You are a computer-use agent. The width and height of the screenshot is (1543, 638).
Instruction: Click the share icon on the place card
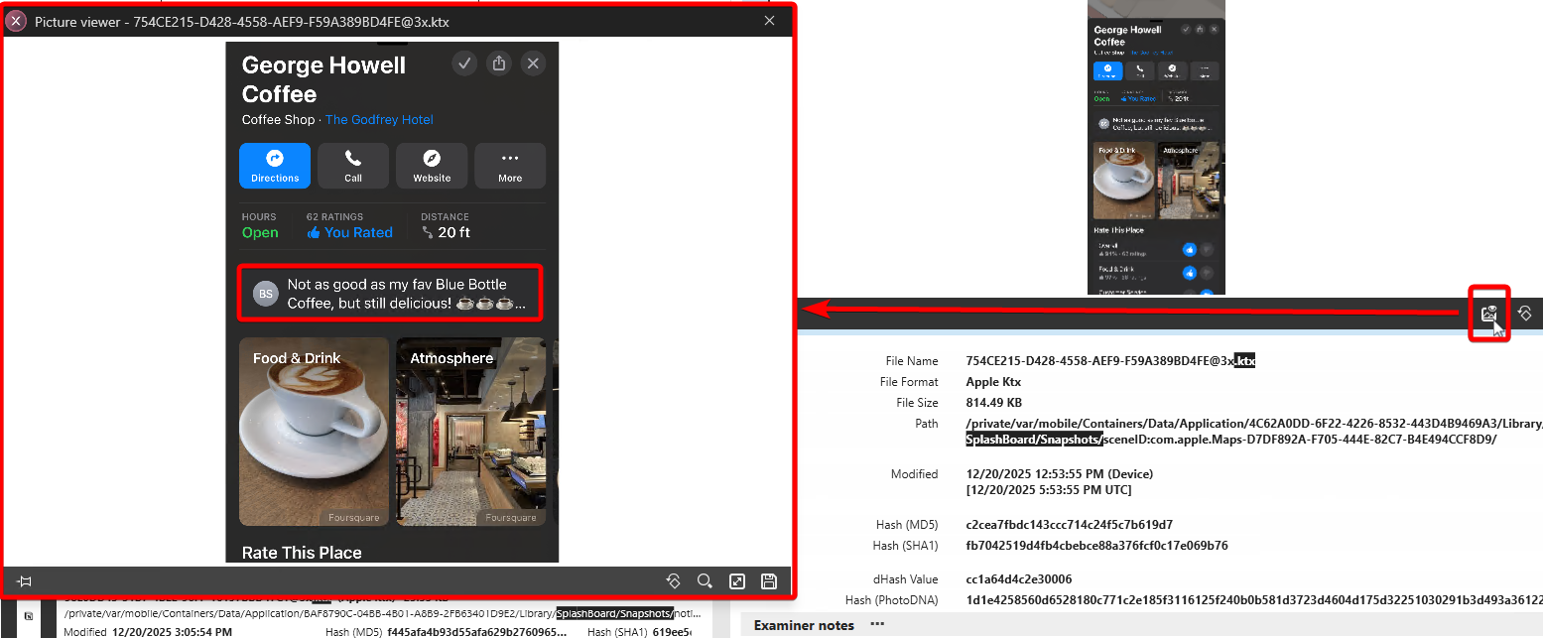click(499, 64)
